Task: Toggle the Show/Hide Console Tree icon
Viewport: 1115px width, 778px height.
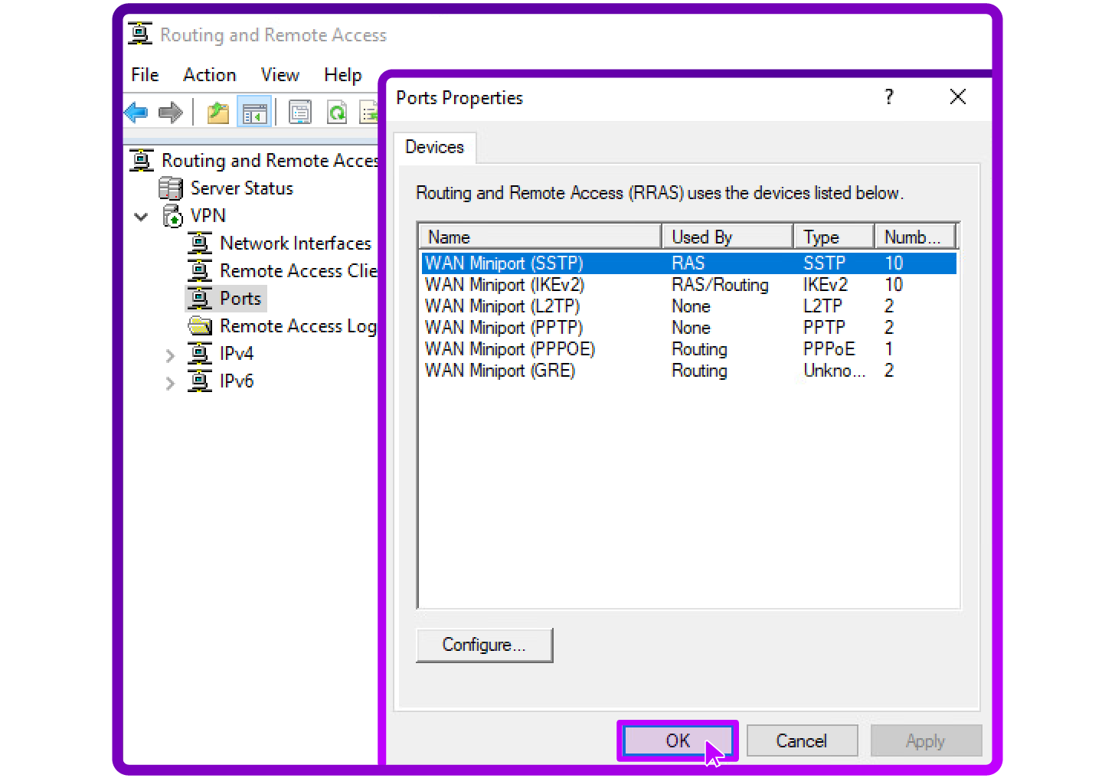Action: 254,111
